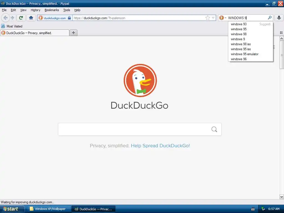Viewport: 284px width, 213px height.
Task: Open the Help menu
Action: [77, 10]
